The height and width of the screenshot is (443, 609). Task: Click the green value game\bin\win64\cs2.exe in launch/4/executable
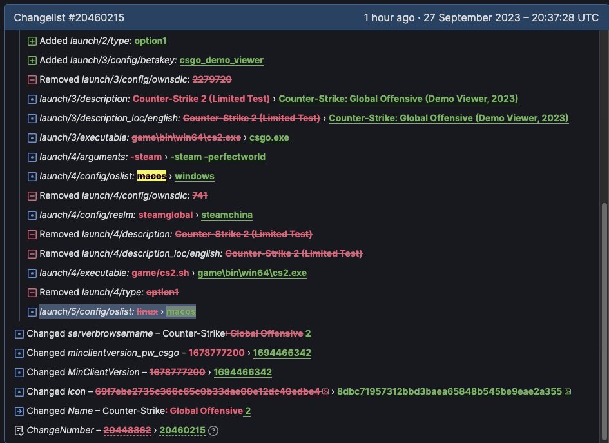pyautogui.click(x=252, y=273)
